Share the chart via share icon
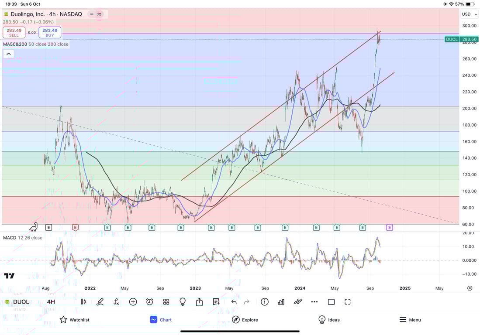The width and height of the screenshot is (480, 335). (x=199, y=302)
